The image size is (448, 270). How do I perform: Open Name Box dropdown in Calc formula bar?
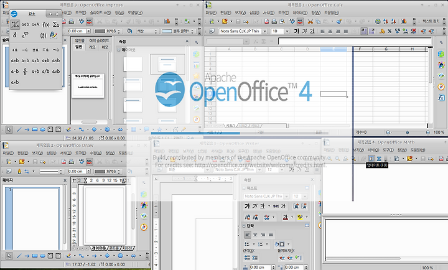click(246, 42)
